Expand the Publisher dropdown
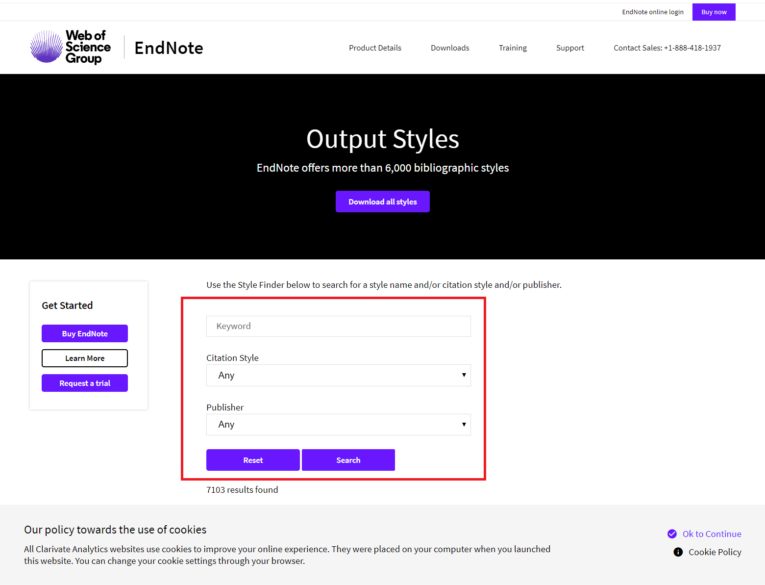The image size is (765, 585). click(338, 425)
